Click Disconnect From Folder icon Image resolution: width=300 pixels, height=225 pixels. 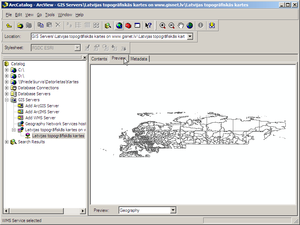tap(29, 25)
